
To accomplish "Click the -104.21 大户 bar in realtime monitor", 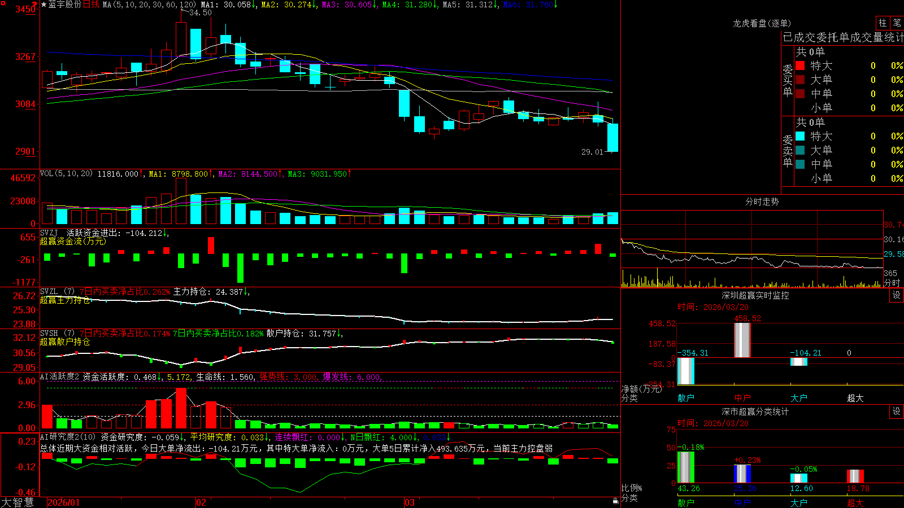I will (x=799, y=362).
